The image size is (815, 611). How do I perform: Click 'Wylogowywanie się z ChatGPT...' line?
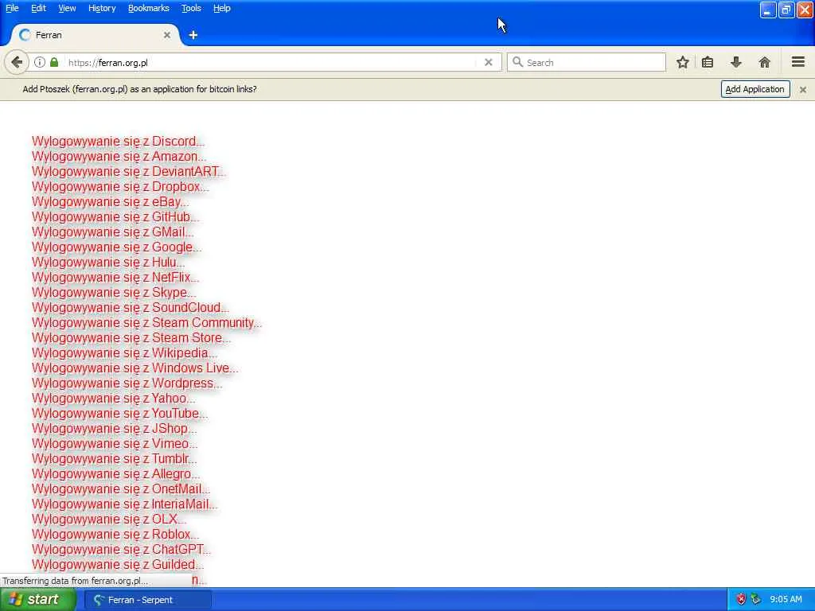[x=122, y=549]
